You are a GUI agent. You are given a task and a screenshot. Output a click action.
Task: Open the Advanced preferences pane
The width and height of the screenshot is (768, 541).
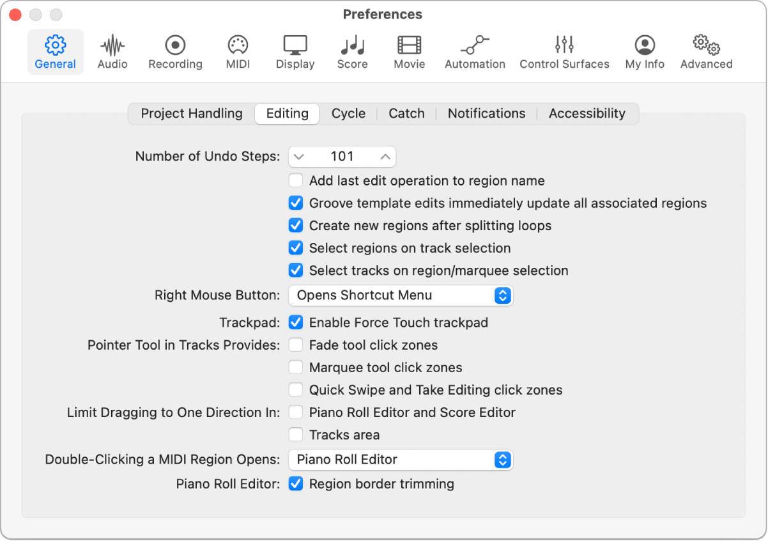coord(706,52)
